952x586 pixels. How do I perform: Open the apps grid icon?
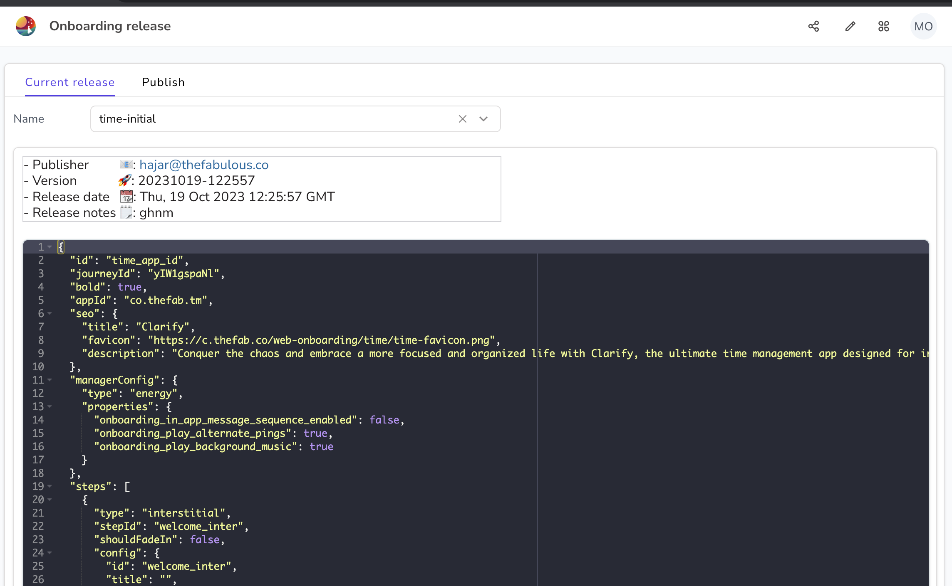tap(883, 26)
